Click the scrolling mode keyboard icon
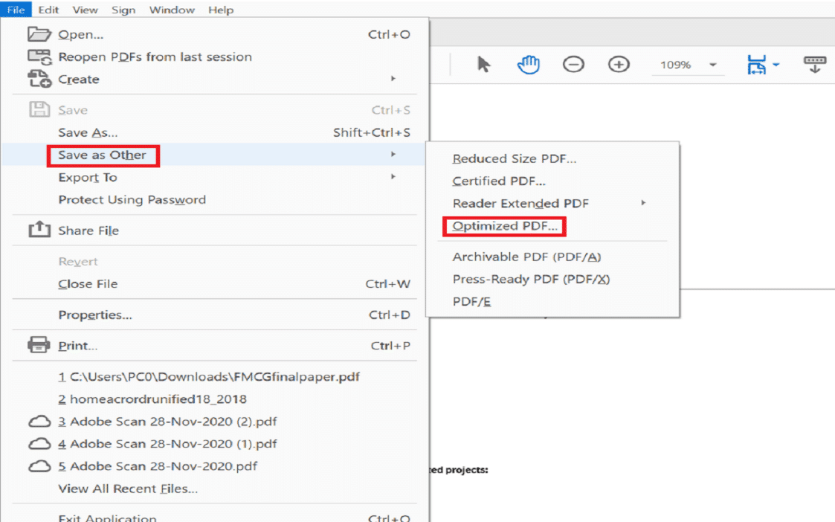The image size is (835, 522). click(x=815, y=65)
